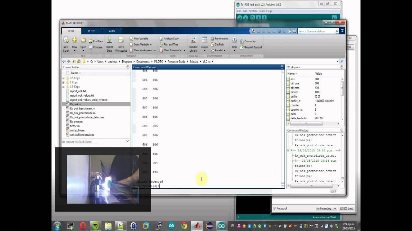Open the Command History panel actions menu
Image resolution: width=412 pixels, height=231 pixels.
[342, 130]
